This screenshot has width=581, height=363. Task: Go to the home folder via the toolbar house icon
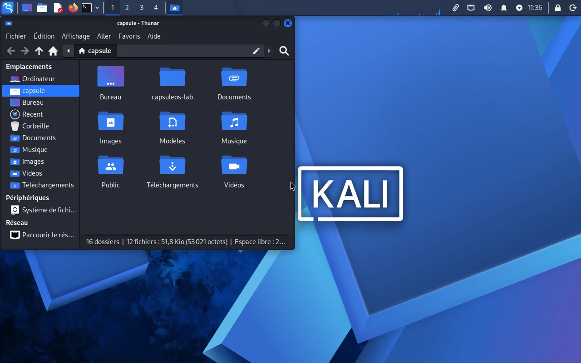pyautogui.click(x=53, y=51)
